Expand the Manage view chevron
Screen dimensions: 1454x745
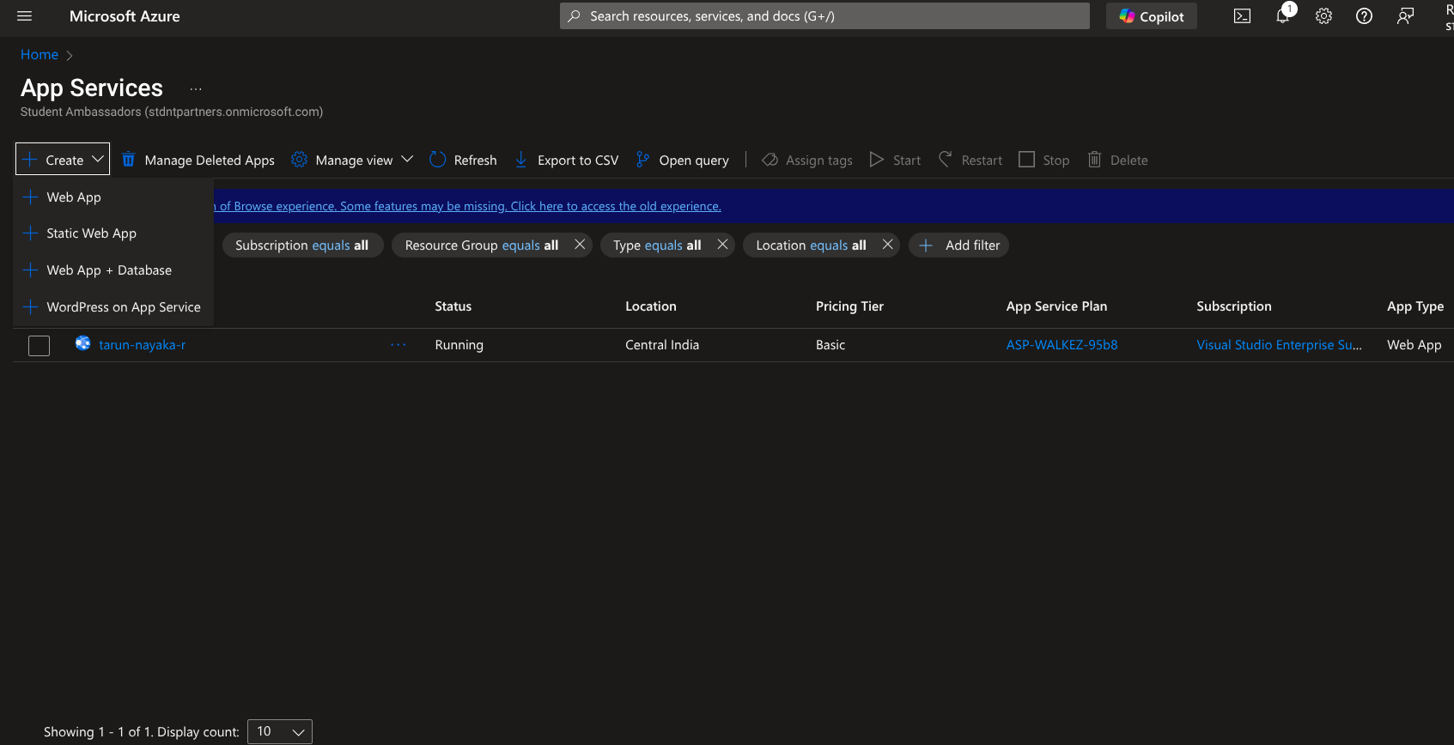click(407, 160)
